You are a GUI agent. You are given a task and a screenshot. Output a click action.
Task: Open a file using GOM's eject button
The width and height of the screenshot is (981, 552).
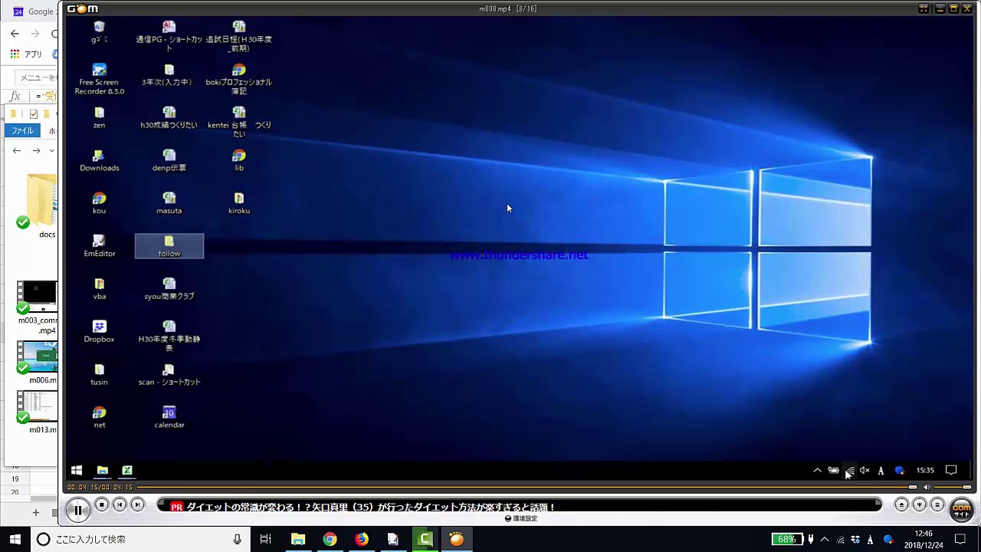tap(901, 504)
